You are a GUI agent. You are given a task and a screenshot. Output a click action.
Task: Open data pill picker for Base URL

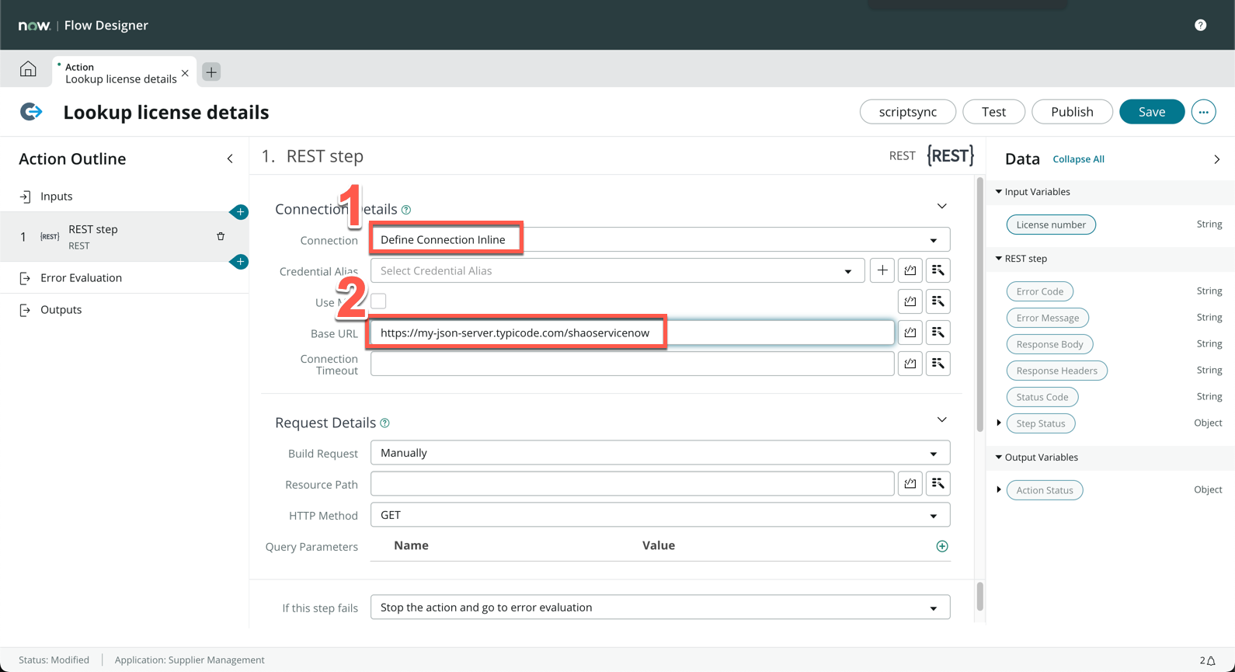coord(938,333)
